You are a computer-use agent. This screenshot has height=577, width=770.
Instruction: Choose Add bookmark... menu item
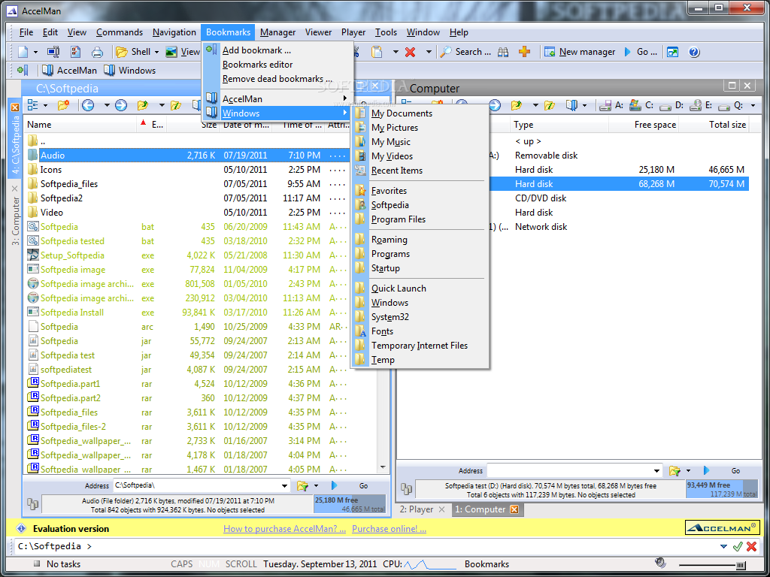(x=277, y=50)
